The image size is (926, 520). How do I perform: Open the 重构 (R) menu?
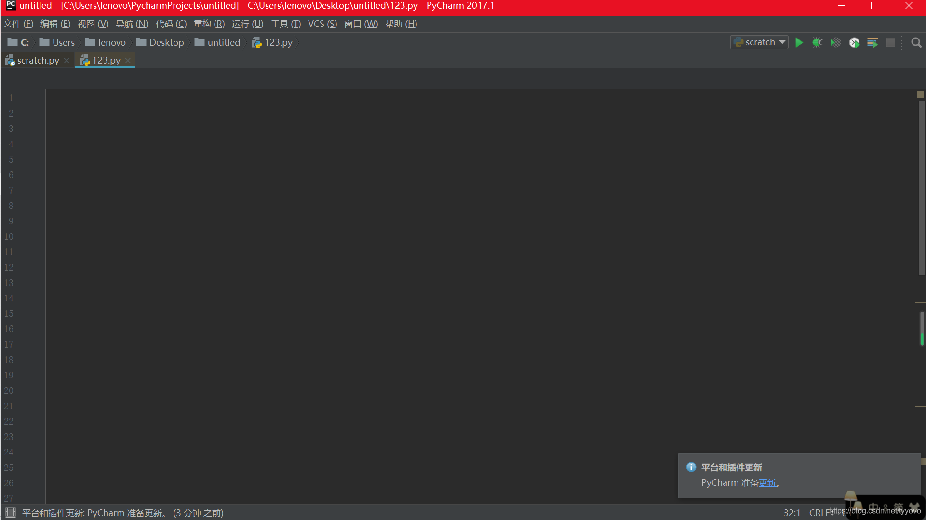[209, 24]
